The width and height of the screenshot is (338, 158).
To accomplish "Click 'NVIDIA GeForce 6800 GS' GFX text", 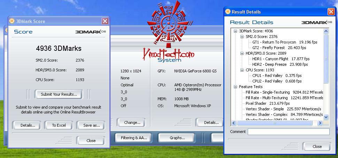I will pos(195,71).
